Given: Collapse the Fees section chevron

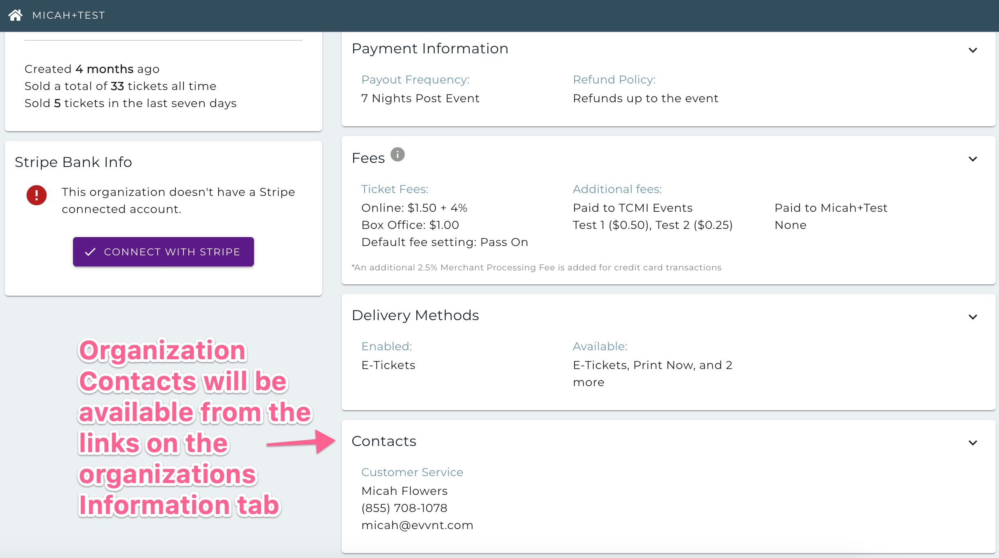Looking at the screenshot, I should [x=973, y=159].
